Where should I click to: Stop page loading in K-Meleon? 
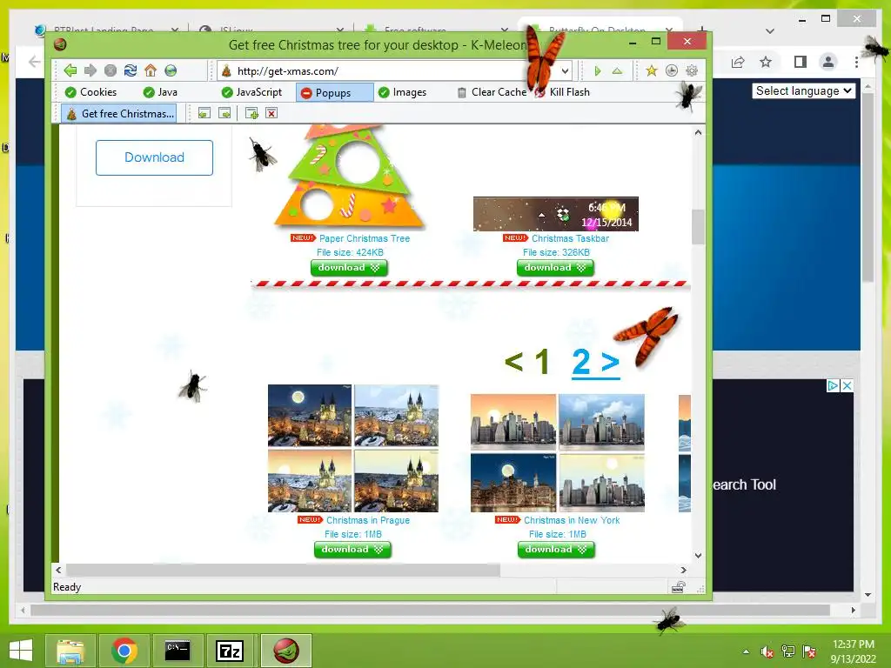click(x=111, y=70)
